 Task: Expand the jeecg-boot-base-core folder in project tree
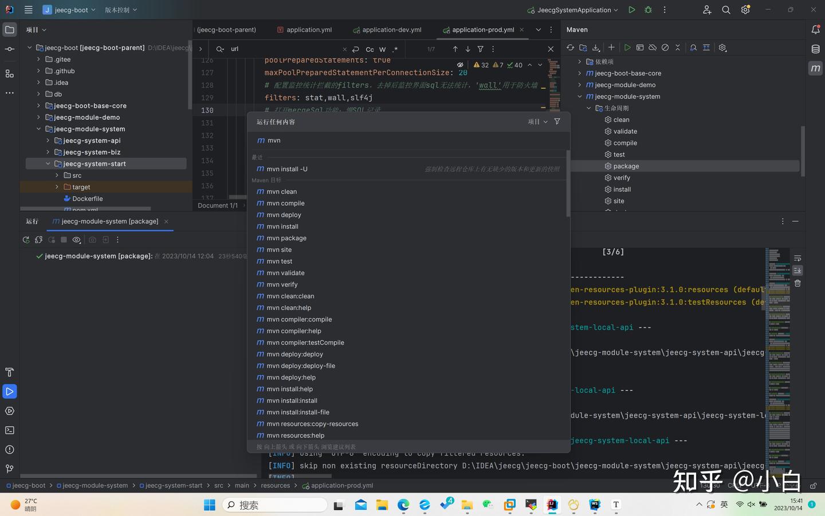[x=39, y=105]
